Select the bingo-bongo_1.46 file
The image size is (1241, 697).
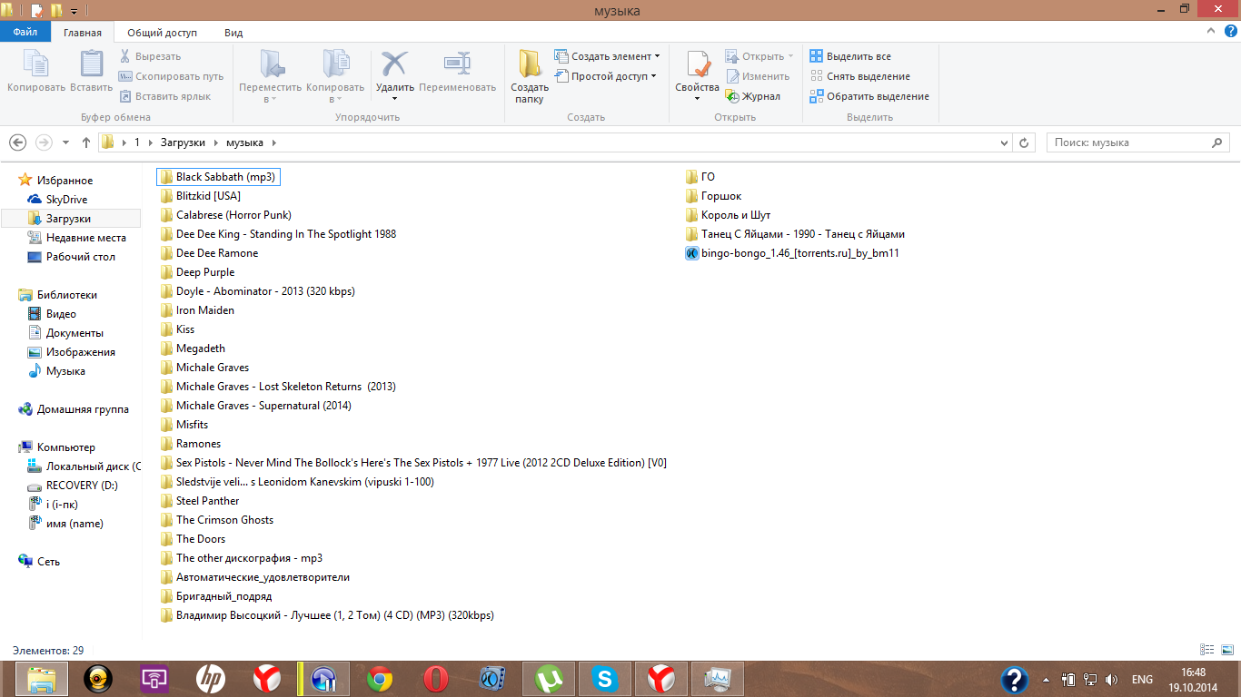tap(792, 253)
